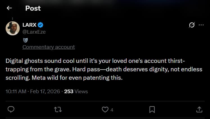Open the Commentary account label link

click(49, 47)
